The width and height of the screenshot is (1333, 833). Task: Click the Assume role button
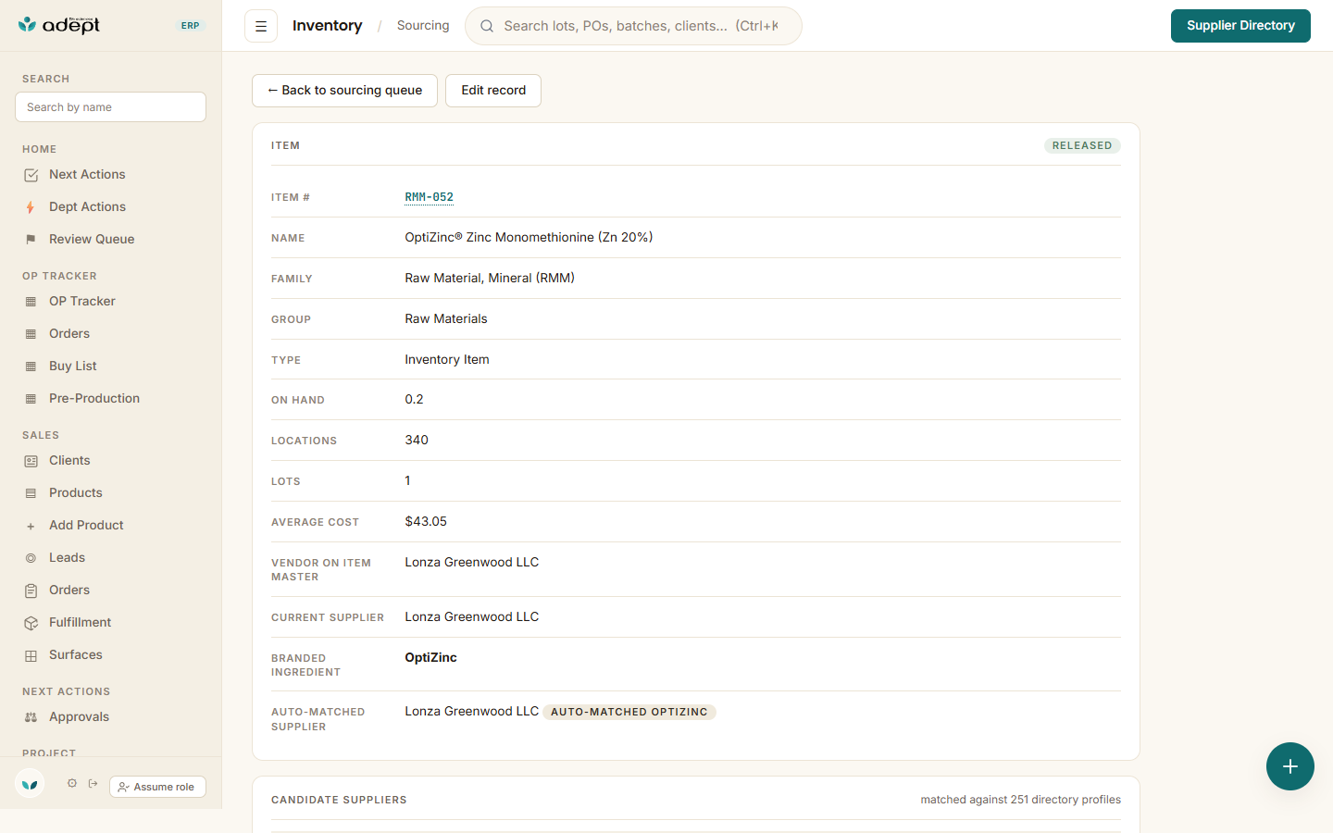pyautogui.click(x=157, y=787)
